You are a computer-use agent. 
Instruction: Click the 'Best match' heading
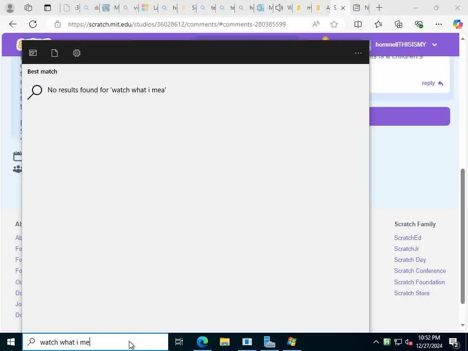[42, 71]
